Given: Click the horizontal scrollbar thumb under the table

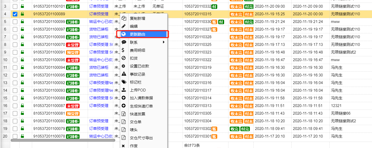Looking at the screenshot, I should click(x=63, y=140).
